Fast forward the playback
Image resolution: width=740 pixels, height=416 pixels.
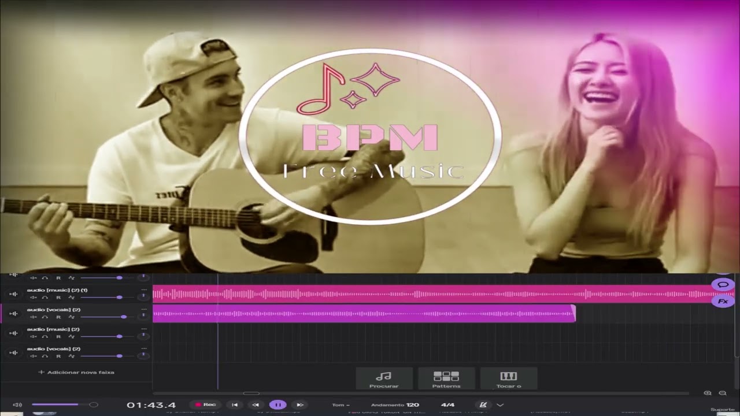point(299,405)
